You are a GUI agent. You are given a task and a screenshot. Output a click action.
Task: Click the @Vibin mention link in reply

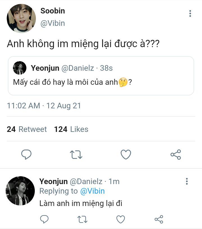pos(92,191)
